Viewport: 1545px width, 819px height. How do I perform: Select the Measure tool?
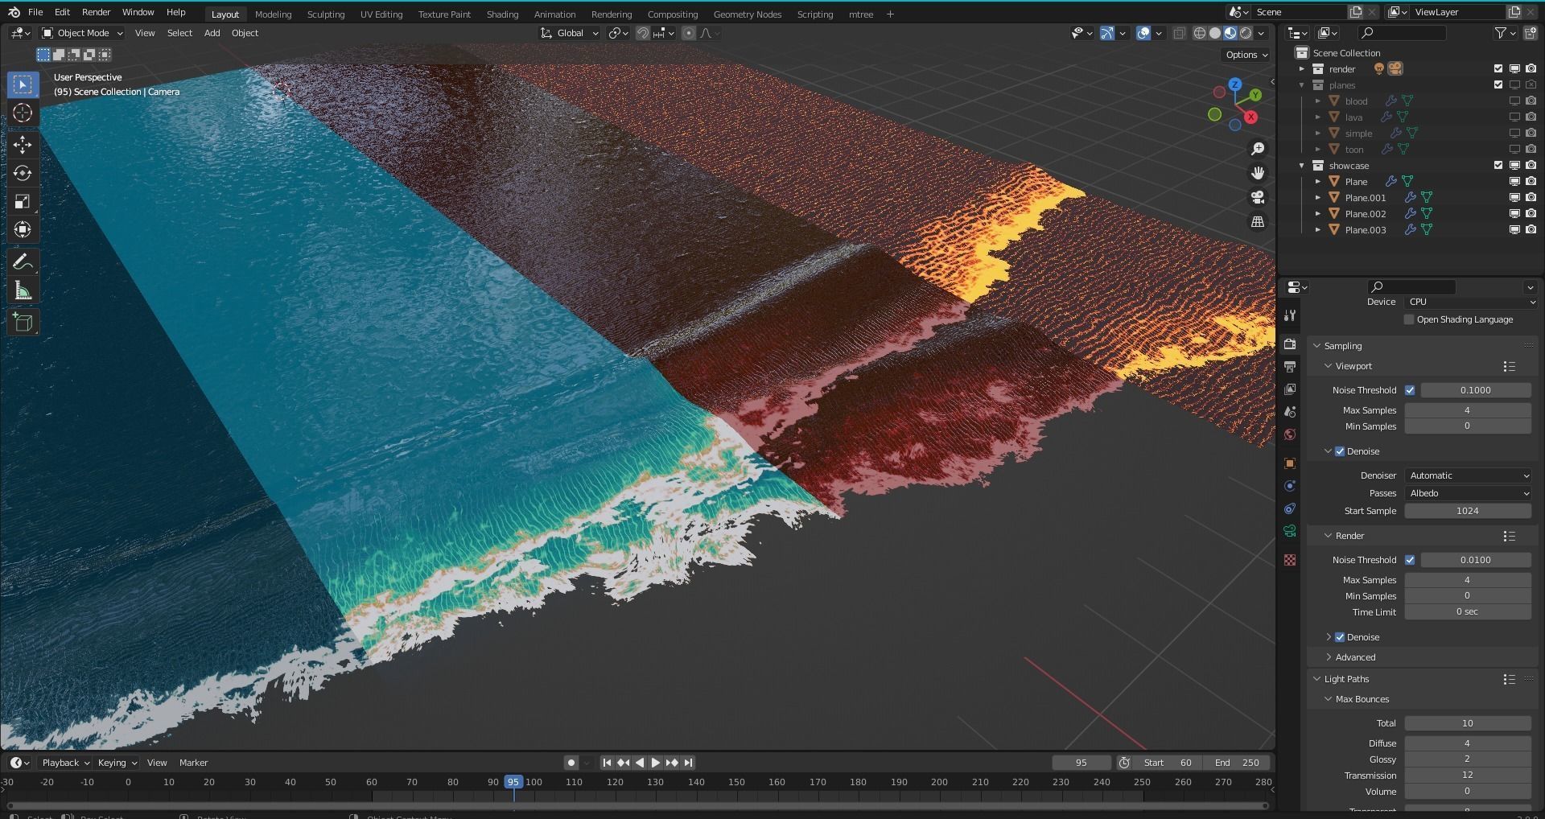23,290
